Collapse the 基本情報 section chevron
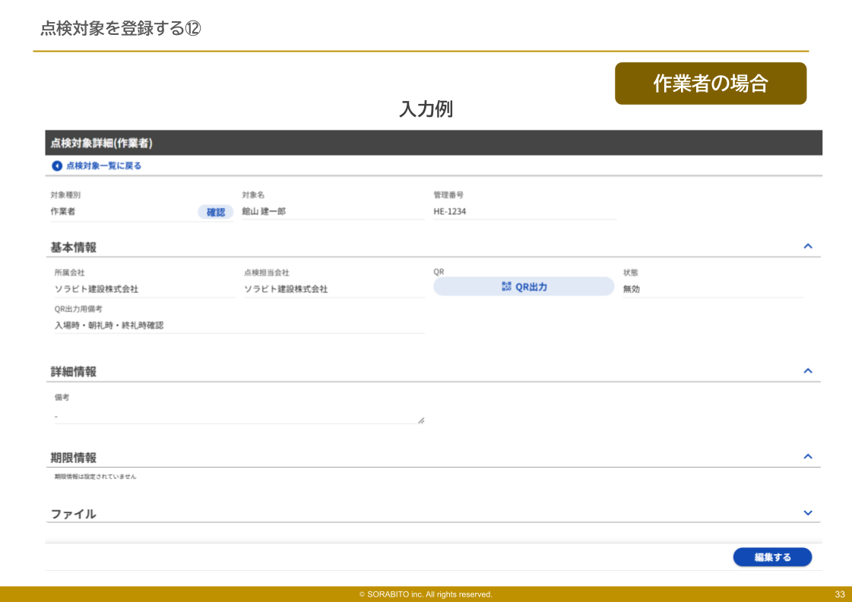Image resolution: width=852 pixels, height=602 pixels. click(x=808, y=246)
